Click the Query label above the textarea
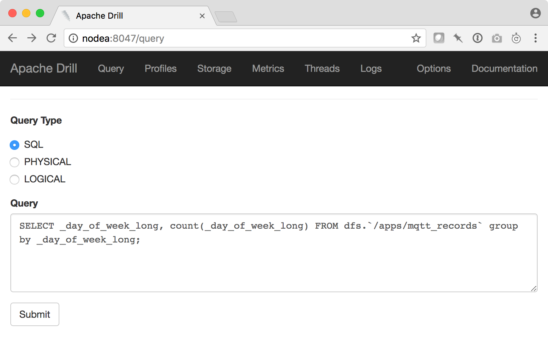548x353 pixels. point(24,203)
